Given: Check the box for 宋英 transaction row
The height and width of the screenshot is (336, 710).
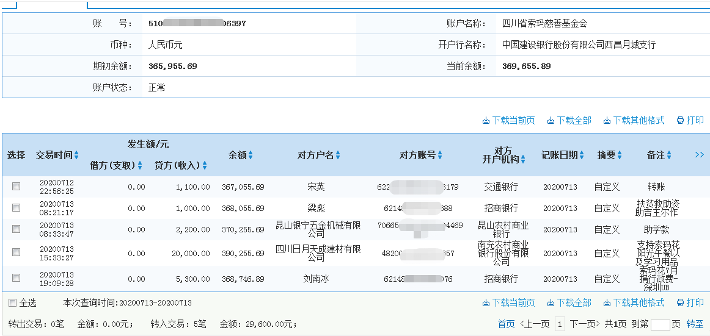Looking at the screenshot, I should point(16,187).
